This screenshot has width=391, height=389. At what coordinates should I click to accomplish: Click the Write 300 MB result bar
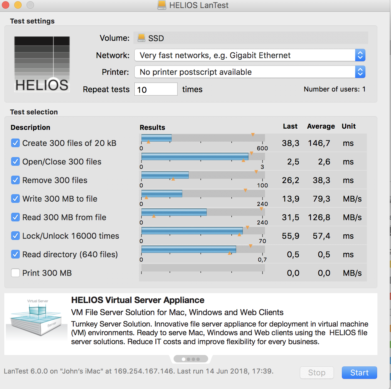203,194
